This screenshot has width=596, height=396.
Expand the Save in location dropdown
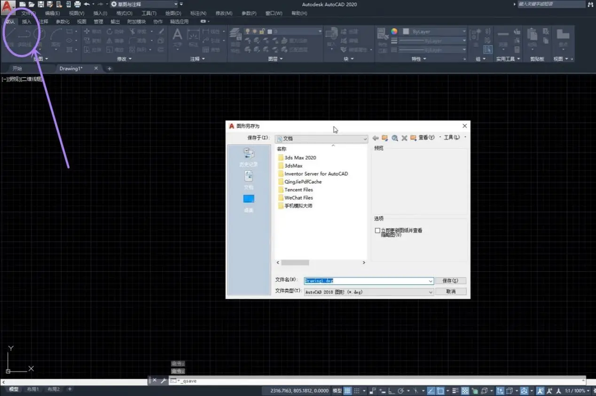pos(365,139)
